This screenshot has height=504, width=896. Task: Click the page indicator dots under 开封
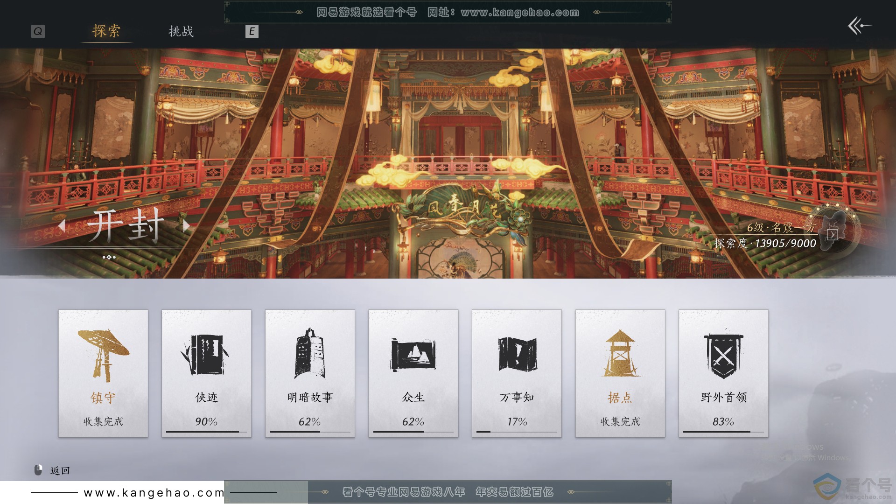(x=109, y=257)
